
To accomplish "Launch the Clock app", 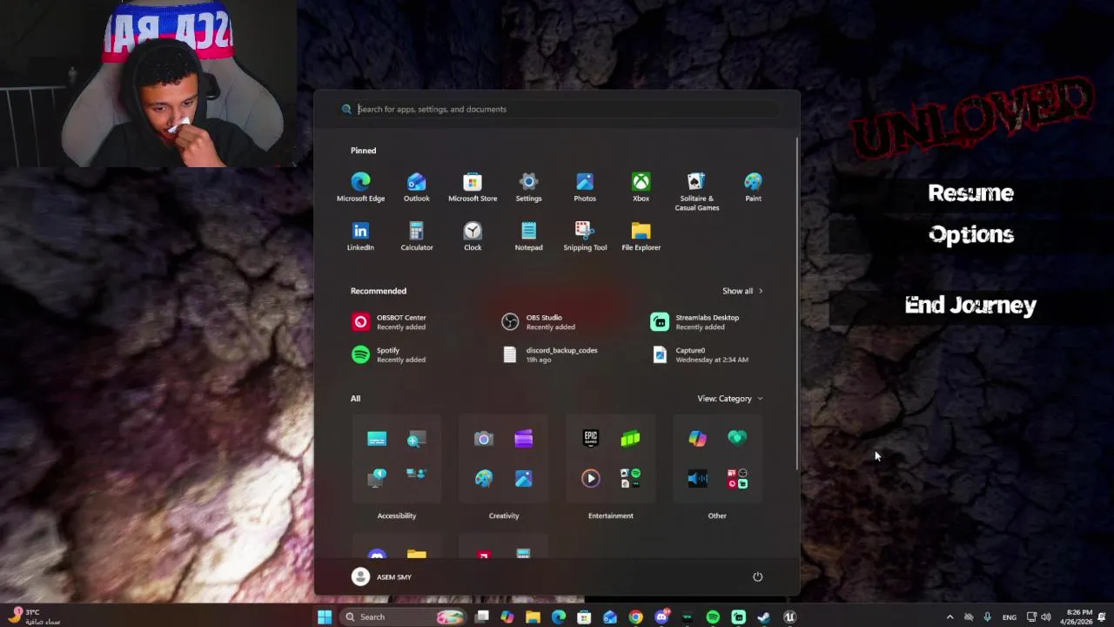I will pyautogui.click(x=473, y=236).
